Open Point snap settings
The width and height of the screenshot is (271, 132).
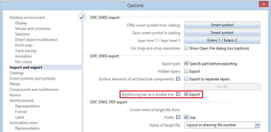coord(24,45)
